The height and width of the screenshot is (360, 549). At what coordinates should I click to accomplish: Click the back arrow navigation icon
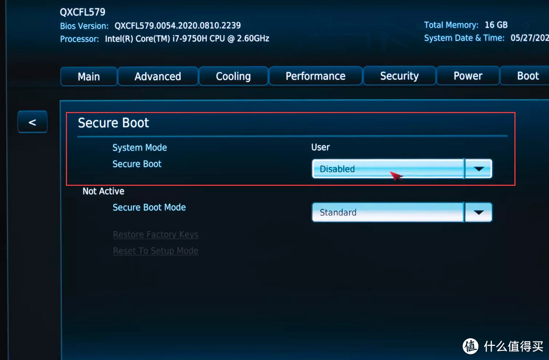click(32, 121)
